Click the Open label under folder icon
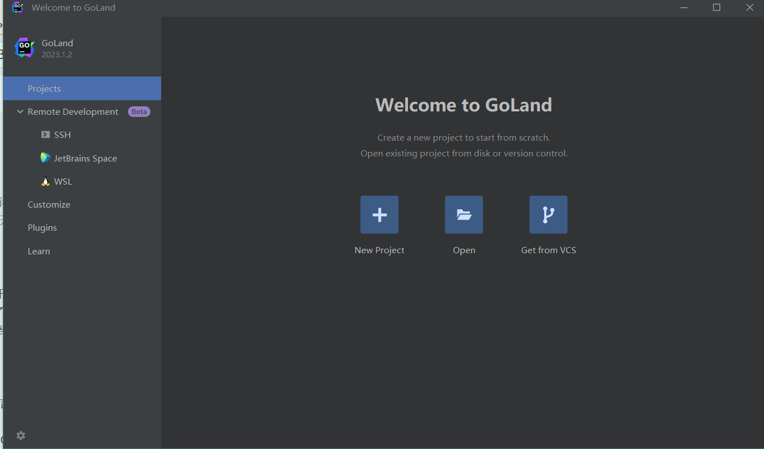Image resolution: width=764 pixels, height=449 pixels. click(464, 250)
